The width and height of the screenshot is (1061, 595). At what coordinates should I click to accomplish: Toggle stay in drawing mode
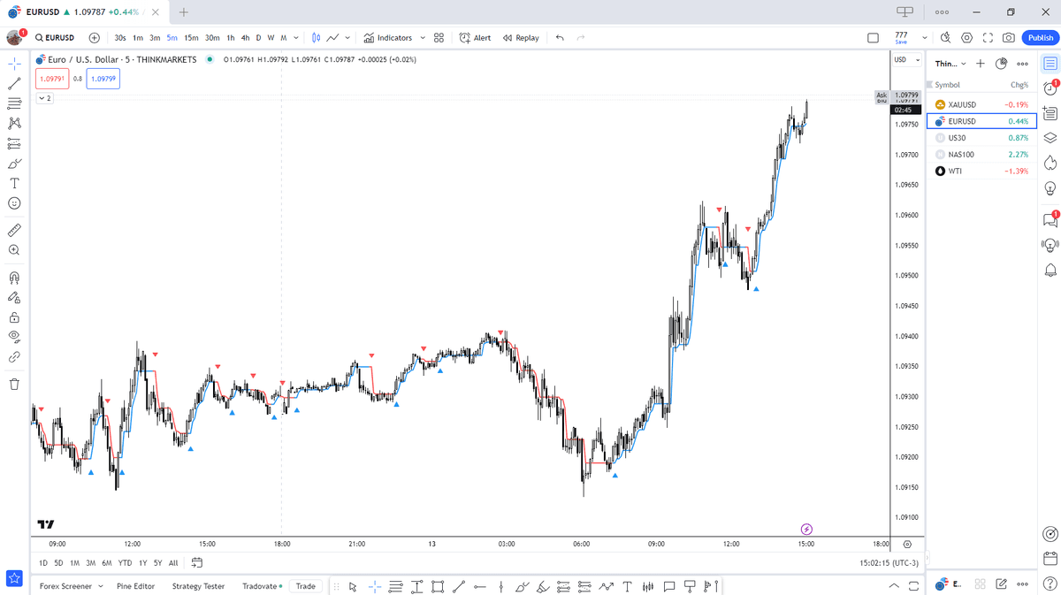click(14, 298)
